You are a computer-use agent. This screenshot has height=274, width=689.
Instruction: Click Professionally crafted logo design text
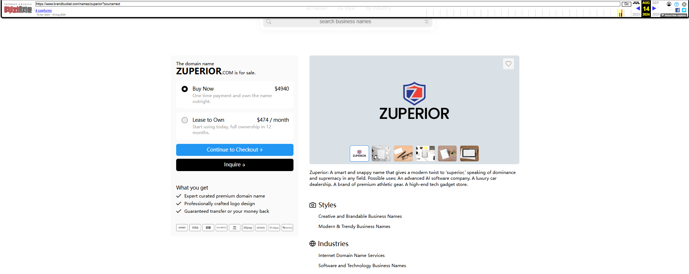(x=219, y=204)
